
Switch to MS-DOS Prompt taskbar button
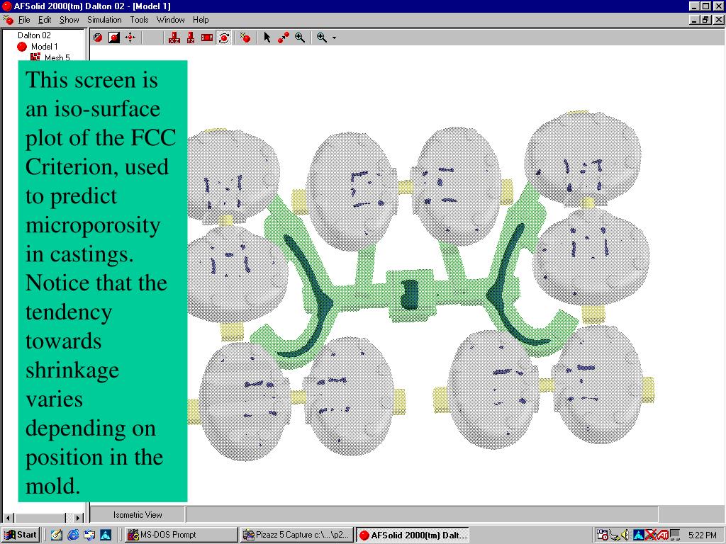(x=180, y=535)
